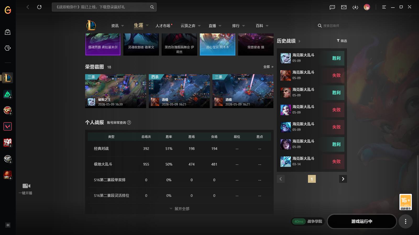Open the 03-14 失败 match entry
Screen dimensions: 419x235
point(312,161)
